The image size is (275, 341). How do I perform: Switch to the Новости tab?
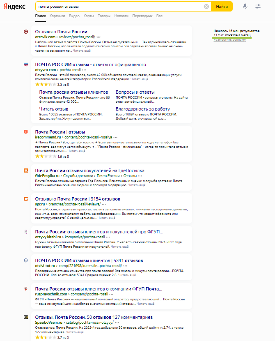[x=121, y=16]
